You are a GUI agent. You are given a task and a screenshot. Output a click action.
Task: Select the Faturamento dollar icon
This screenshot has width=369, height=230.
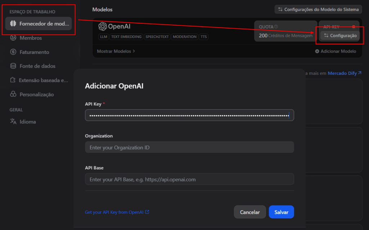[13, 52]
